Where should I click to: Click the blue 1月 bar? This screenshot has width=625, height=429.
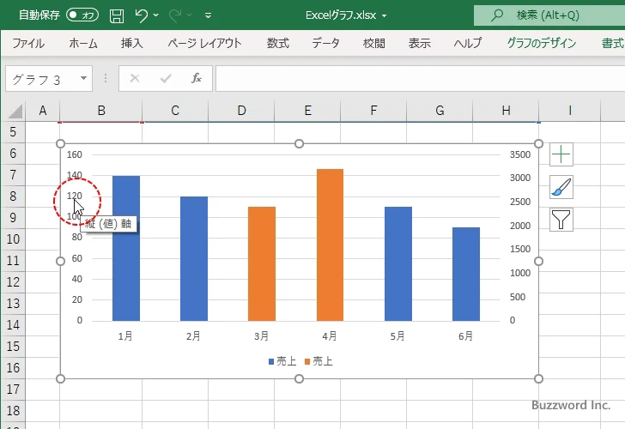coord(126,248)
